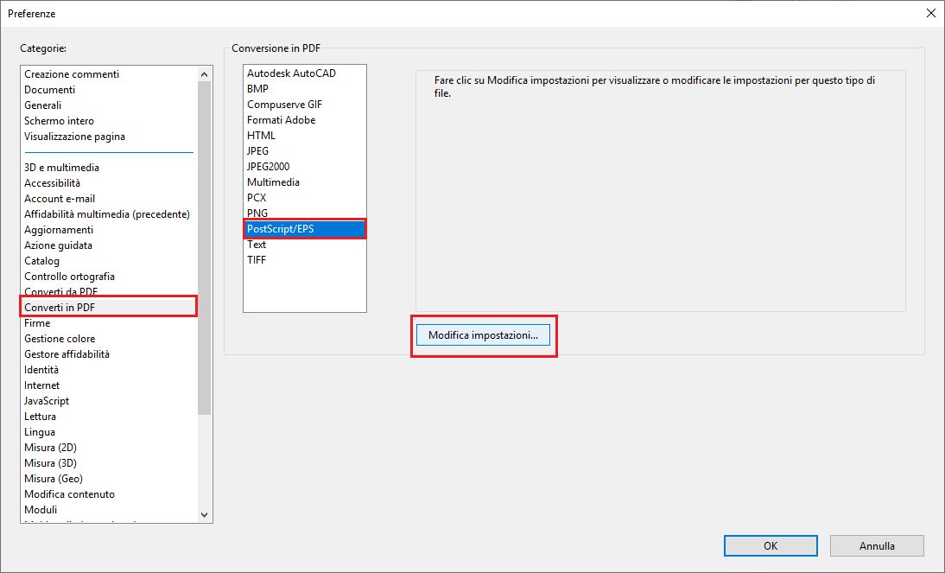Open the JavaScript preferences category
945x573 pixels.
pyautogui.click(x=46, y=400)
